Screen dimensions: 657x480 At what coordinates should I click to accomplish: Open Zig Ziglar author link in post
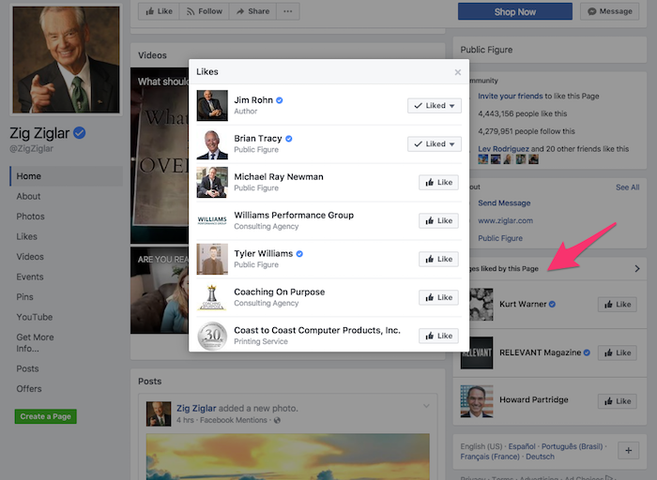196,408
